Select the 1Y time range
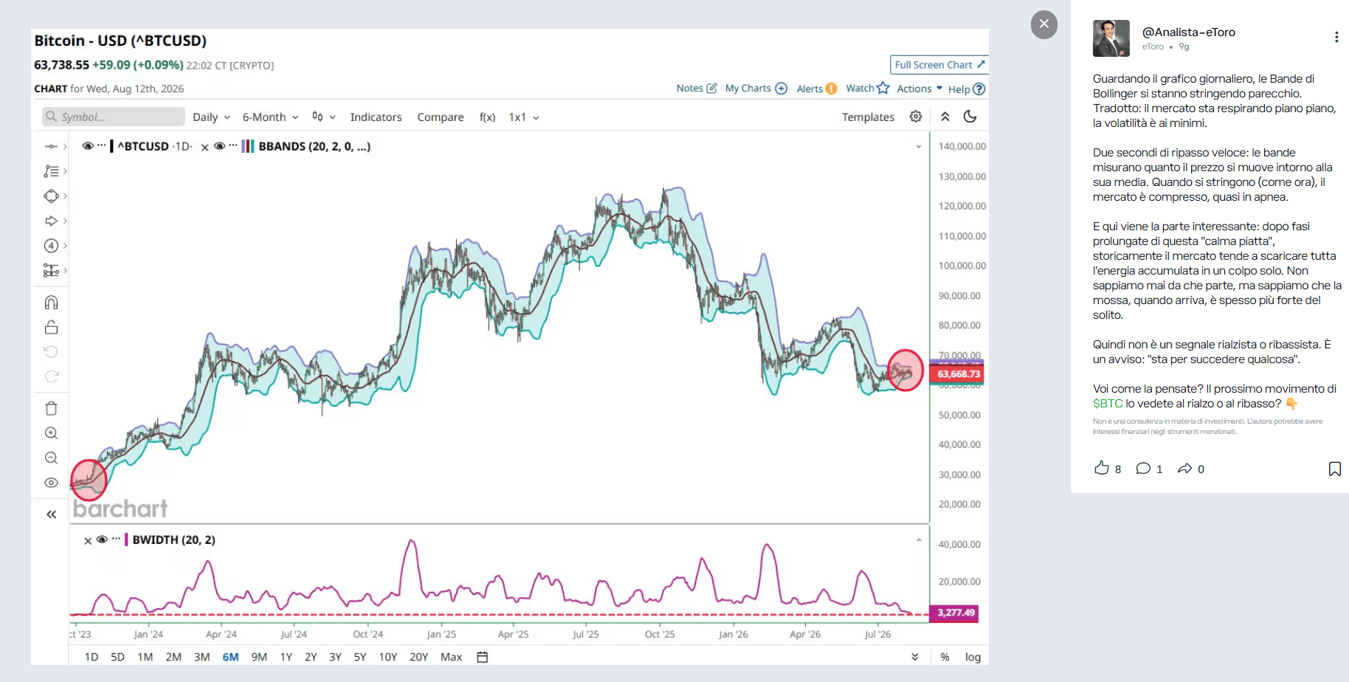This screenshot has height=682, width=1349. 286,657
